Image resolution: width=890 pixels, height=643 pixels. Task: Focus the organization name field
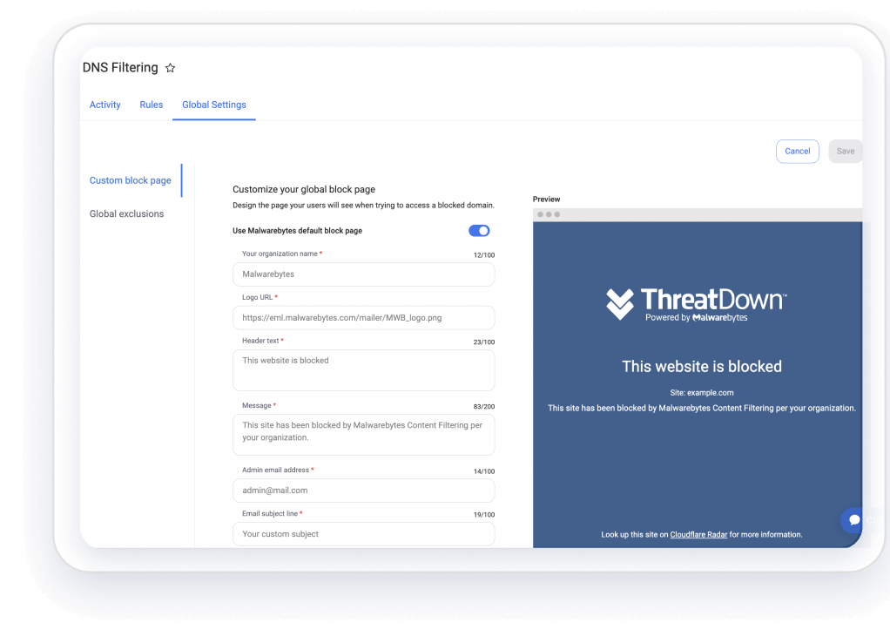coord(364,274)
